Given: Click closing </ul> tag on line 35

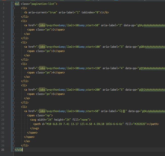Looking at the screenshot, I should [x=19, y=150].
